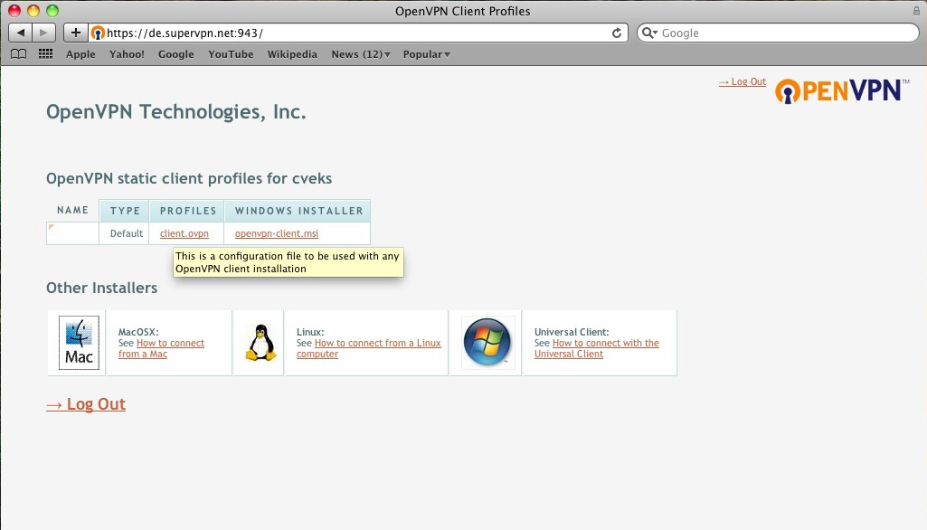Screen dimensions: 927x530
Task: Open the Yahoo! bookmark
Action: click(127, 54)
